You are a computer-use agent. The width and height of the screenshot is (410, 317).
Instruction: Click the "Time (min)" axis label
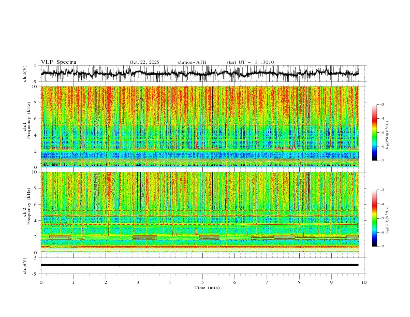coord(207,287)
